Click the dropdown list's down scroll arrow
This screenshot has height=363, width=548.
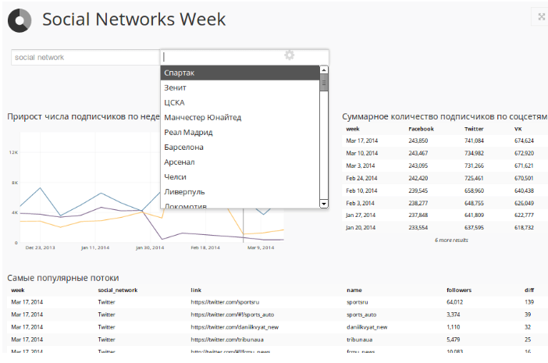tap(324, 204)
